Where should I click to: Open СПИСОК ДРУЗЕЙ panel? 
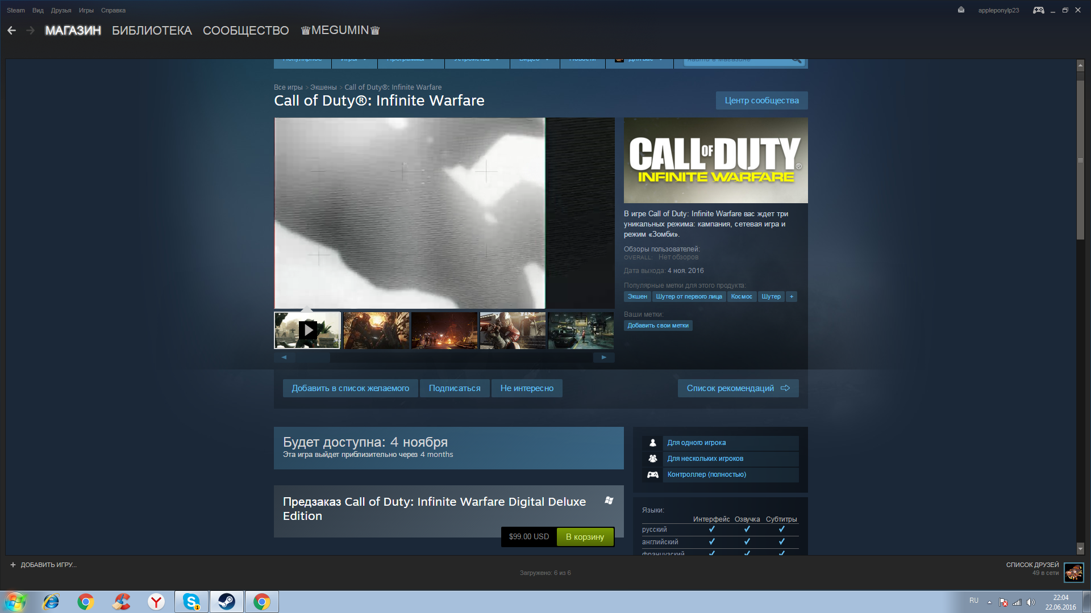pos(1032,565)
